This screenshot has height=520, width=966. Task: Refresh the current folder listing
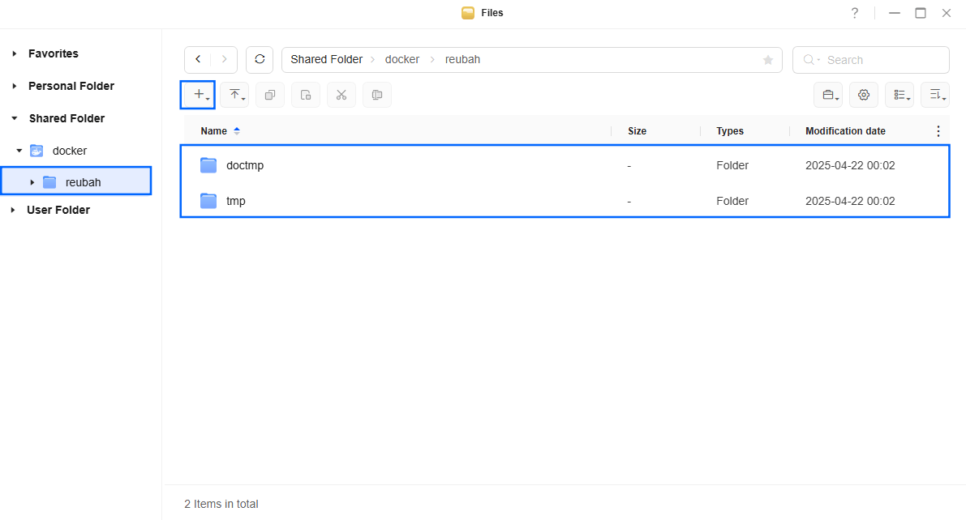(x=260, y=60)
